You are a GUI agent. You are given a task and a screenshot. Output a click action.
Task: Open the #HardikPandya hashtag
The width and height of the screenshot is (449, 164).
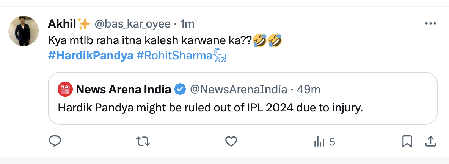click(91, 56)
